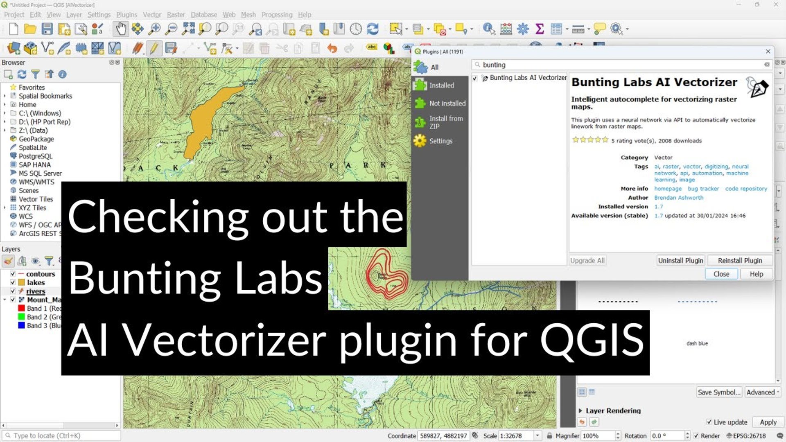This screenshot has width=786, height=442.
Task: Refresh the Browser panel
Action: [x=22, y=74]
